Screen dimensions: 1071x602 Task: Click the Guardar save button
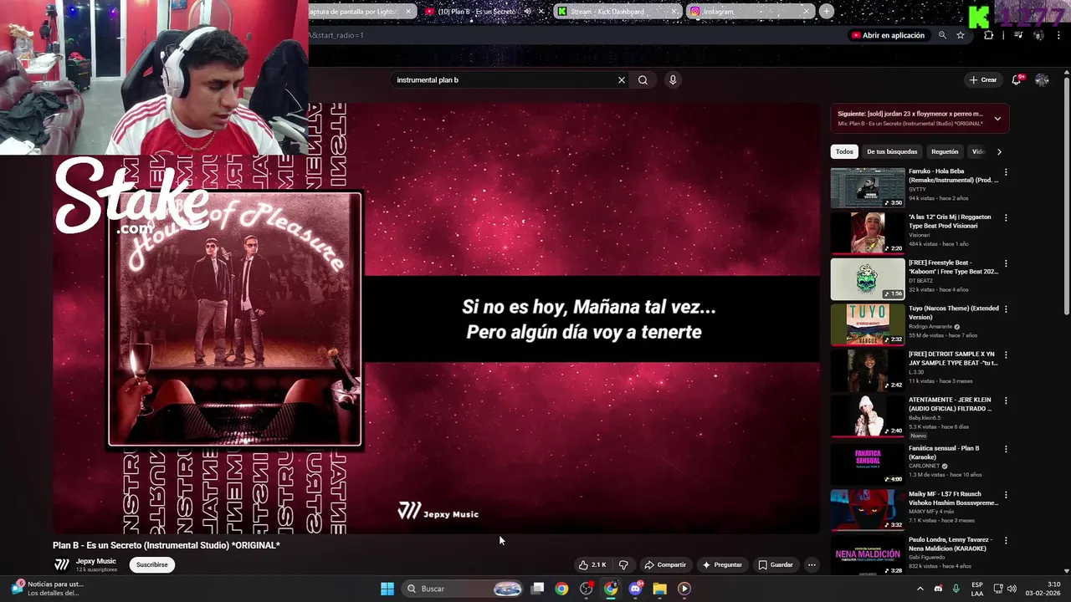pos(776,565)
